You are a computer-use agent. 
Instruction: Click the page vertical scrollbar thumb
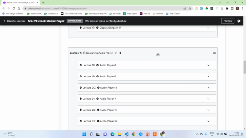(244, 67)
